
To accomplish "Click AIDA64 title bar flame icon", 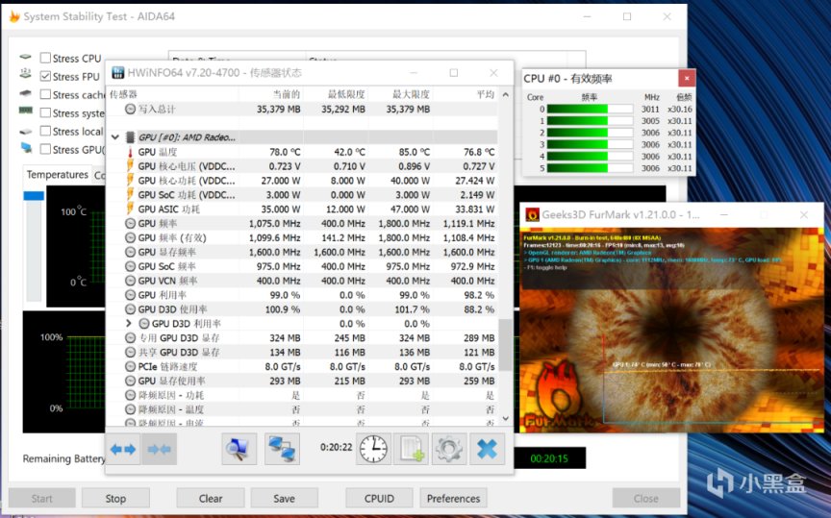I will (14, 16).
